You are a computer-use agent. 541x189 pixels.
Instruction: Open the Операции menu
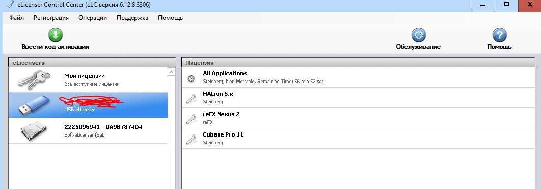tap(93, 18)
